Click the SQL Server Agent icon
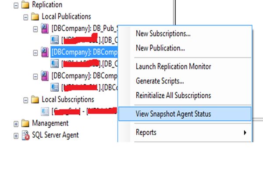The height and width of the screenshot is (179, 263). point(26,135)
